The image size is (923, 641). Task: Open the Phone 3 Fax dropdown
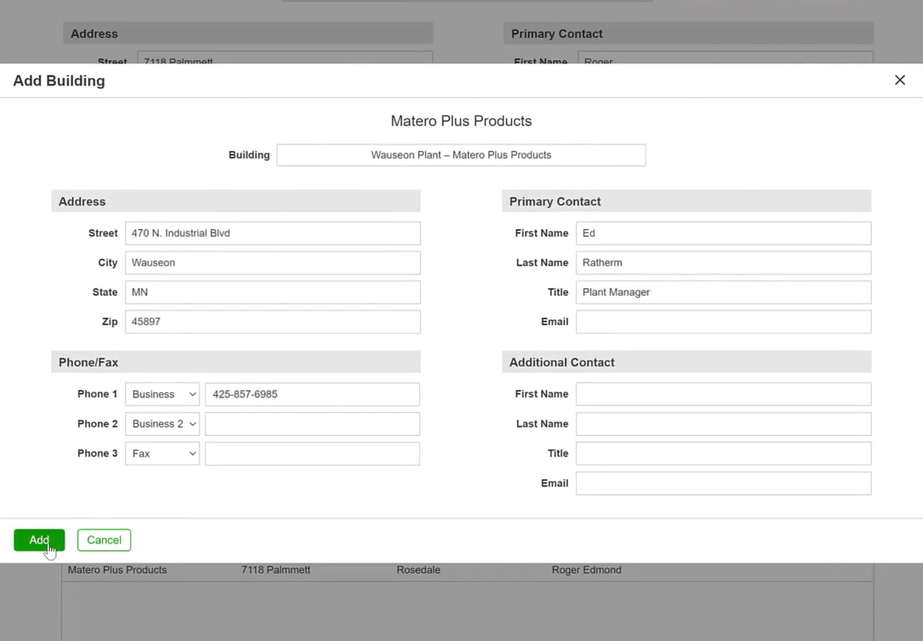coord(162,454)
